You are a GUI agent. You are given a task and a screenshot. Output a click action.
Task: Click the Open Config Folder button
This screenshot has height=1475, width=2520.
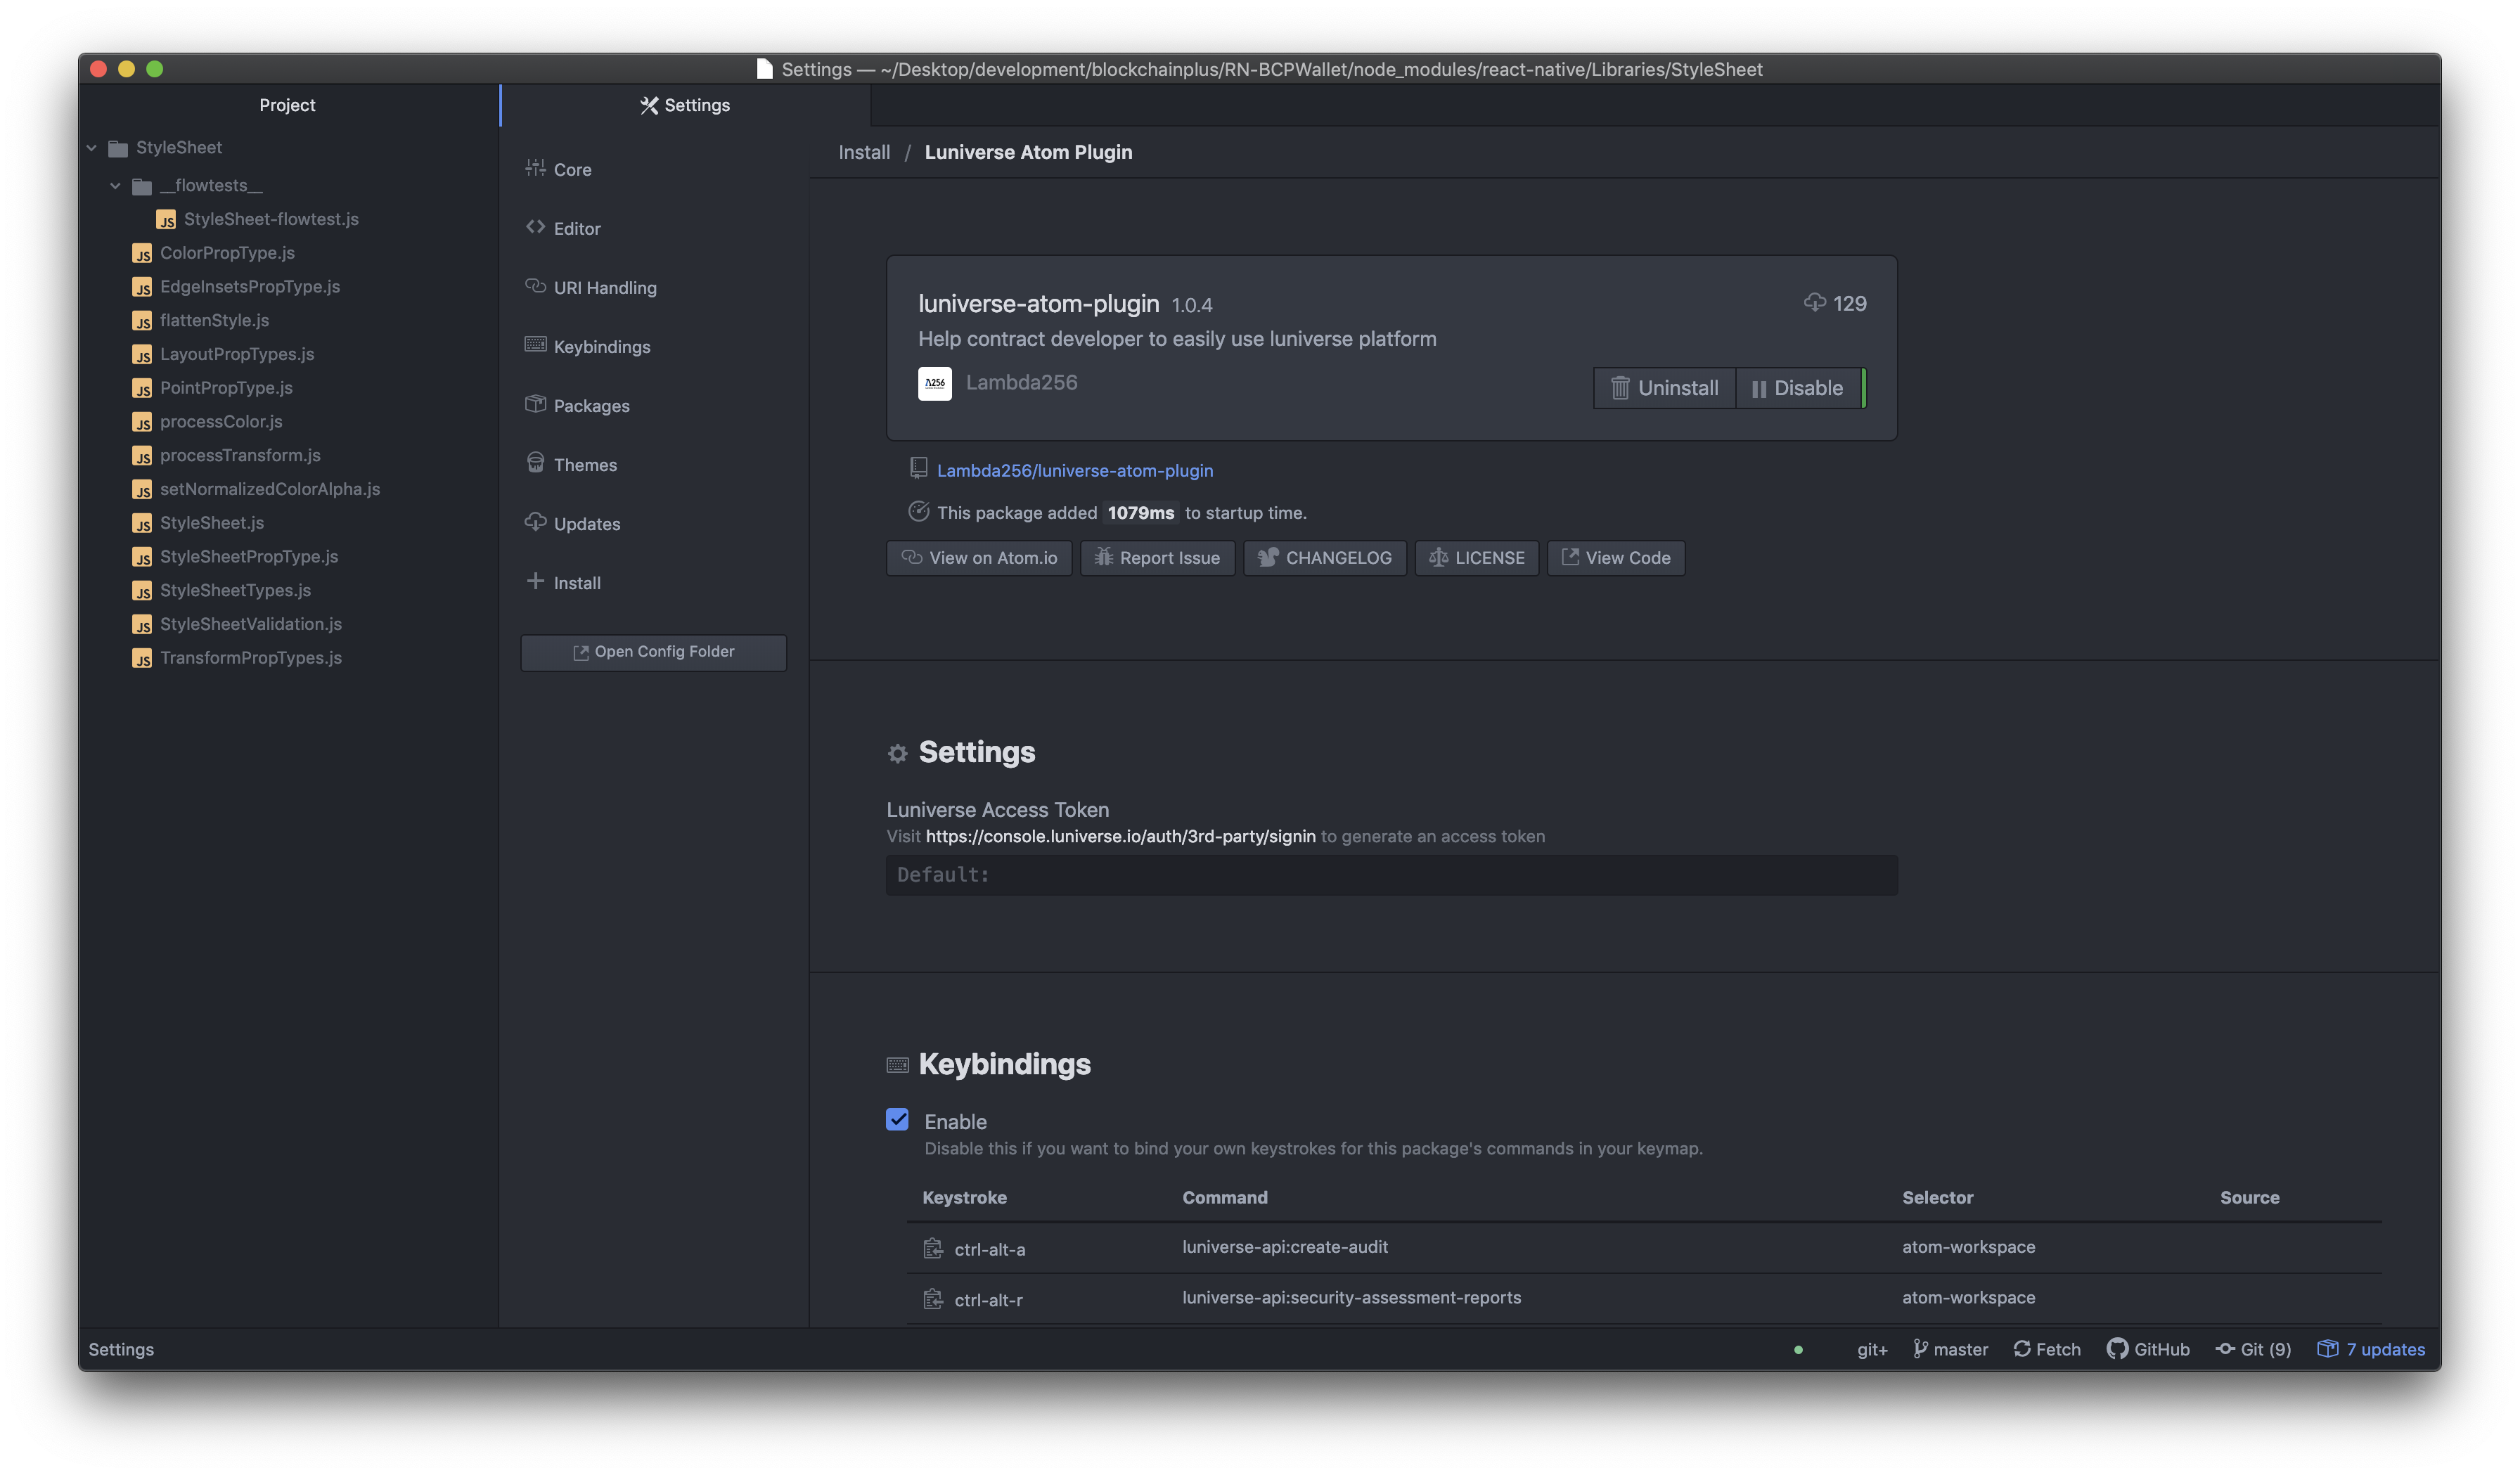pos(653,652)
